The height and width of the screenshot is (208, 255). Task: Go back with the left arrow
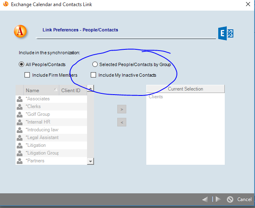click(x=205, y=199)
